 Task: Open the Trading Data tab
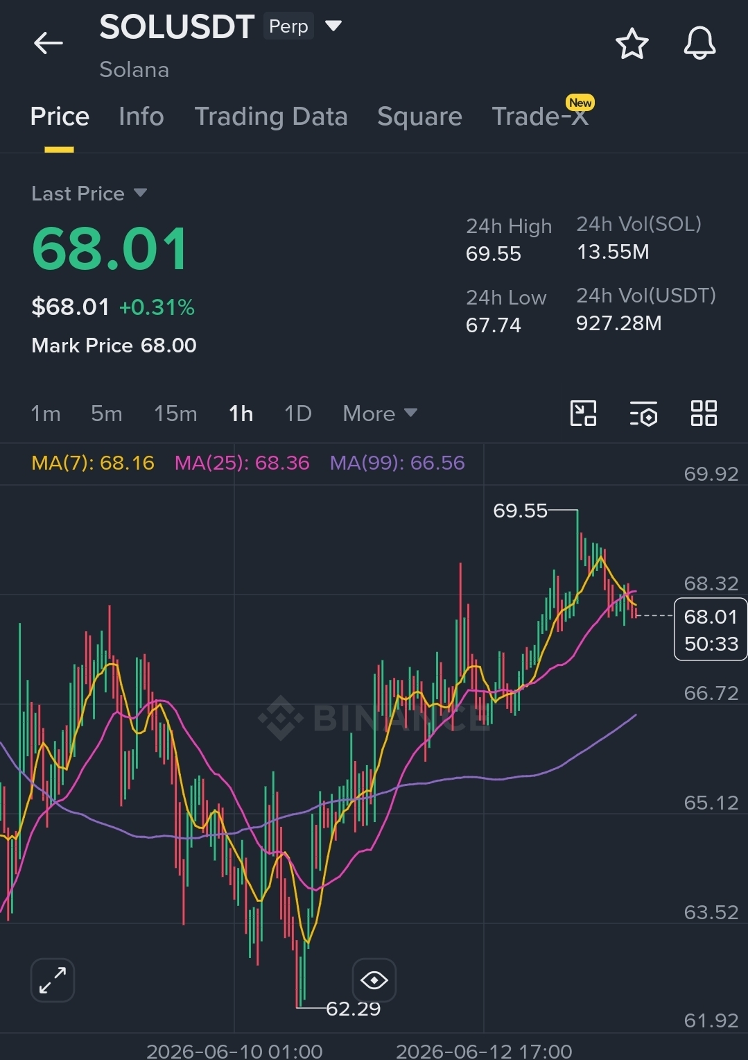click(271, 117)
